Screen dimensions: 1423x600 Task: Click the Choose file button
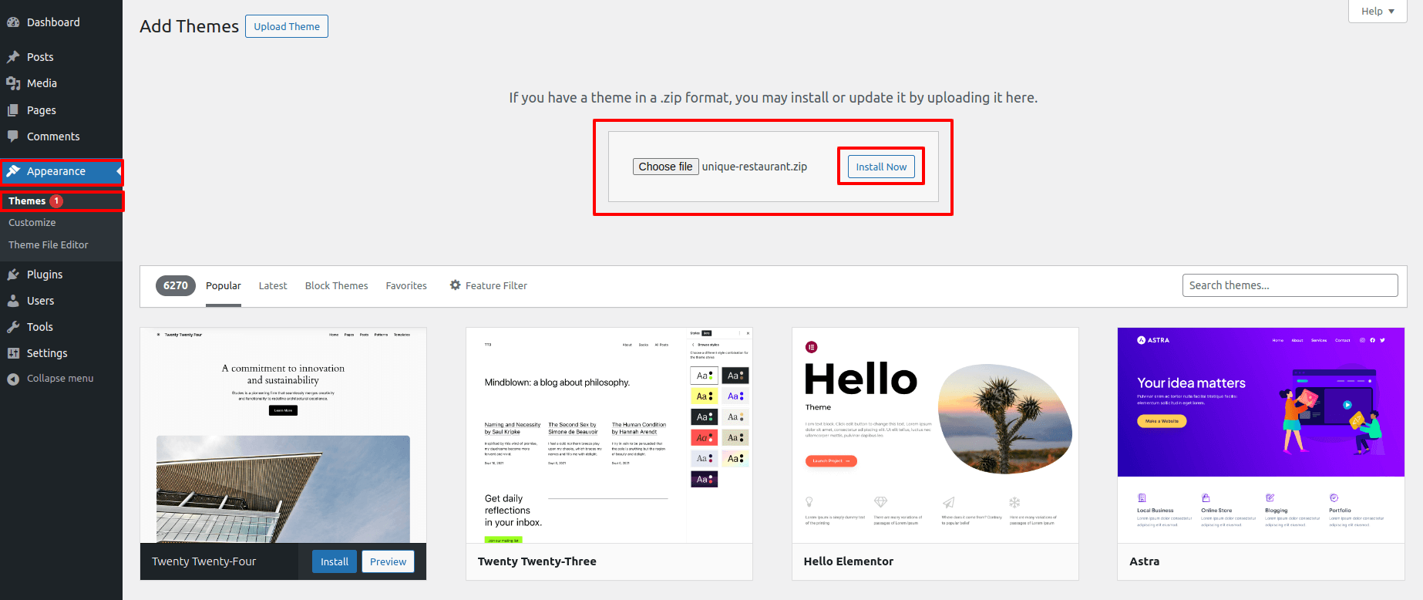(665, 167)
